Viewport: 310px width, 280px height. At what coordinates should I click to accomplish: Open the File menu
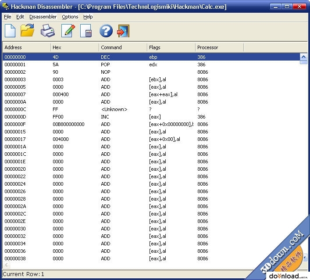[7, 17]
